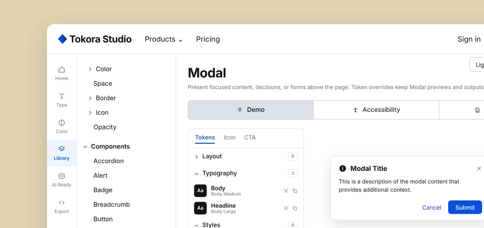Open the Breadcrumb component
Viewport: 484px width, 228px height.
(x=112, y=205)
